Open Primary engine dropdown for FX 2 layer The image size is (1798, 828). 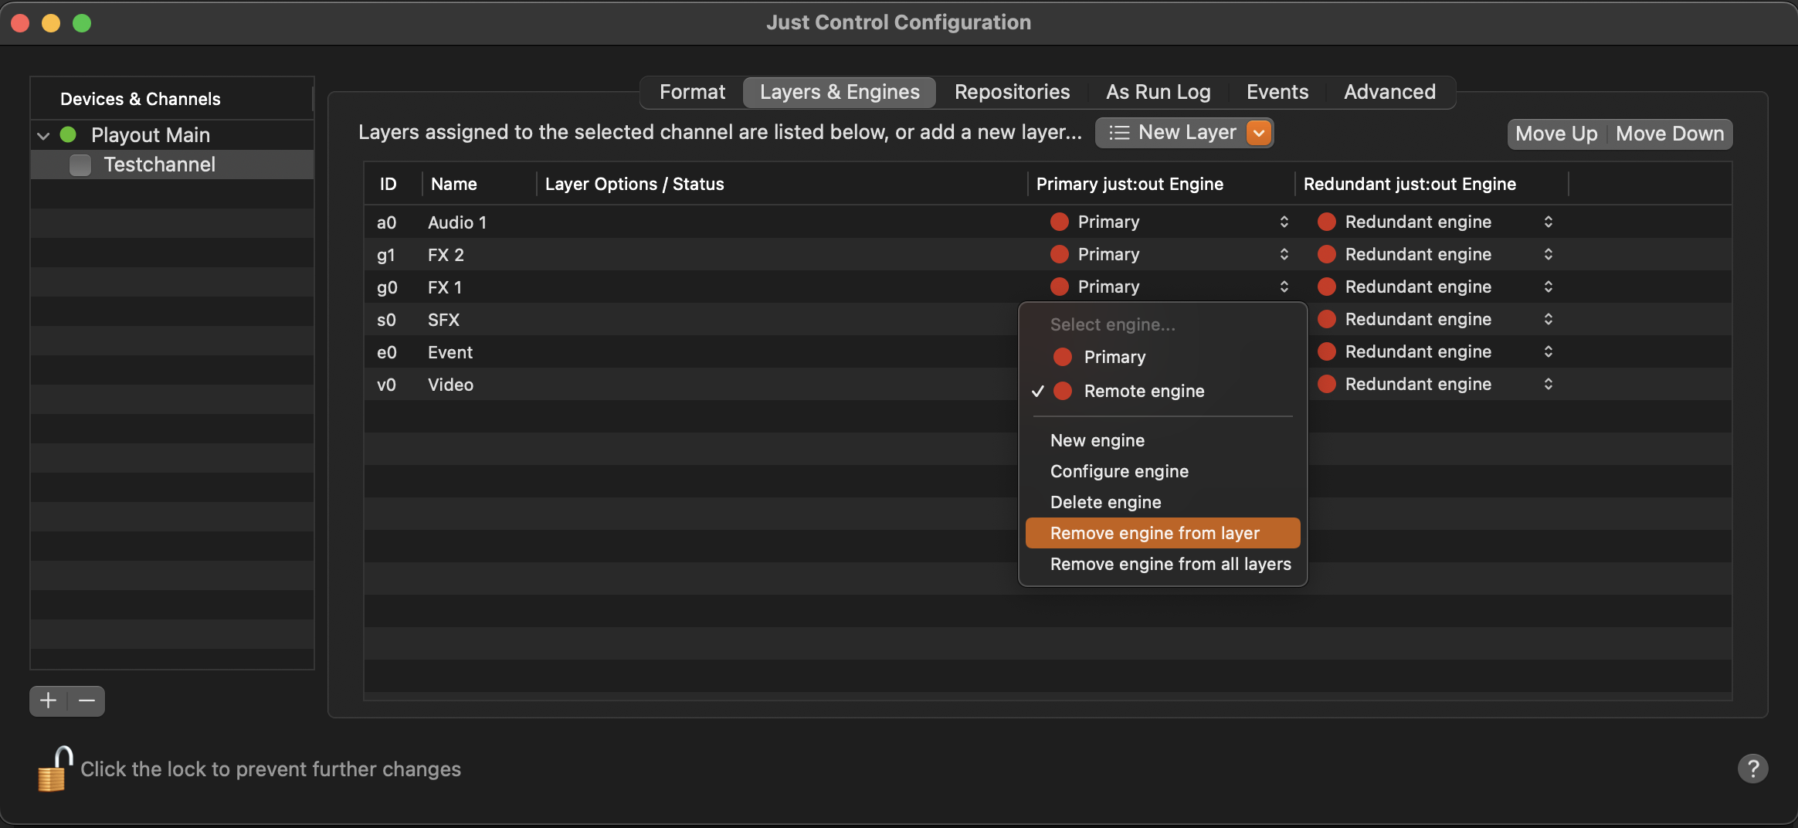pos(1284,254)
